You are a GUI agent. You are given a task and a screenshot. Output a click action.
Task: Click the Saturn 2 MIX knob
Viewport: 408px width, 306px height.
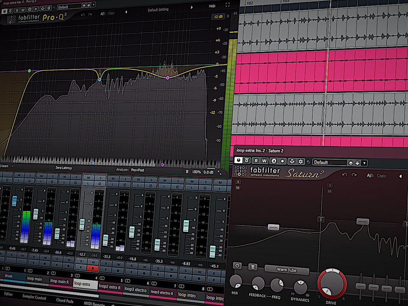[x=236, y=282]
